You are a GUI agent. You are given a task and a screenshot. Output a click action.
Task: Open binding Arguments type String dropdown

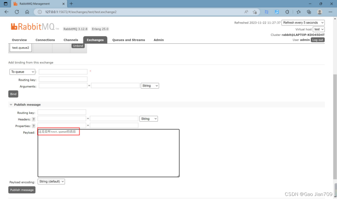[150, 86]
